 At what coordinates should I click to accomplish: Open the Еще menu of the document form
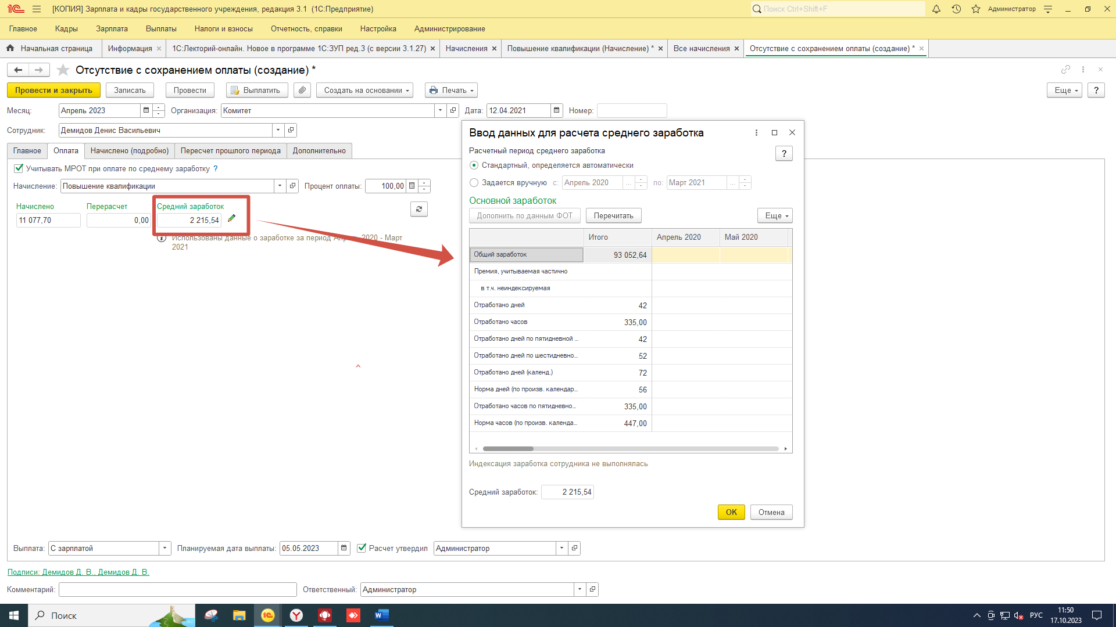pos(1064,90)
